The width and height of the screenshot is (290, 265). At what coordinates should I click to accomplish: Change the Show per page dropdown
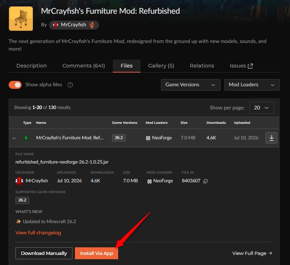pyautogui.click(x=262, y=108)
